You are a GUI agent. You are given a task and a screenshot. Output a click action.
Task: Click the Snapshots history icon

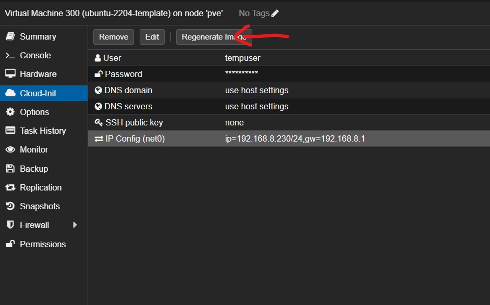pos(10,206)
